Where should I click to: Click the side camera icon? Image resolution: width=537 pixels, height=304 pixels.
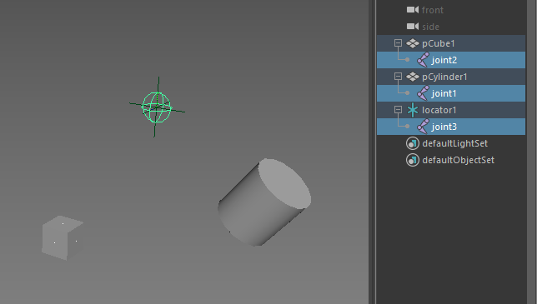pyautogui.click(x=412, y=27)
